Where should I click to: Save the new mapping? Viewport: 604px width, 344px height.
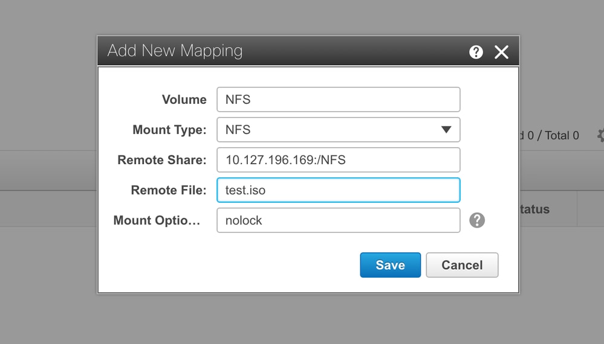pyautogui.click(x=390, y=265)
